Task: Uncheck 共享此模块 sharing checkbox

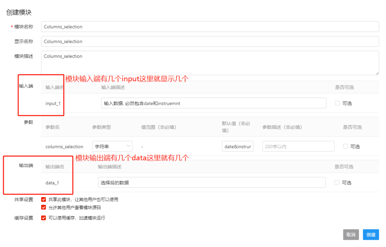Action: 44,199
